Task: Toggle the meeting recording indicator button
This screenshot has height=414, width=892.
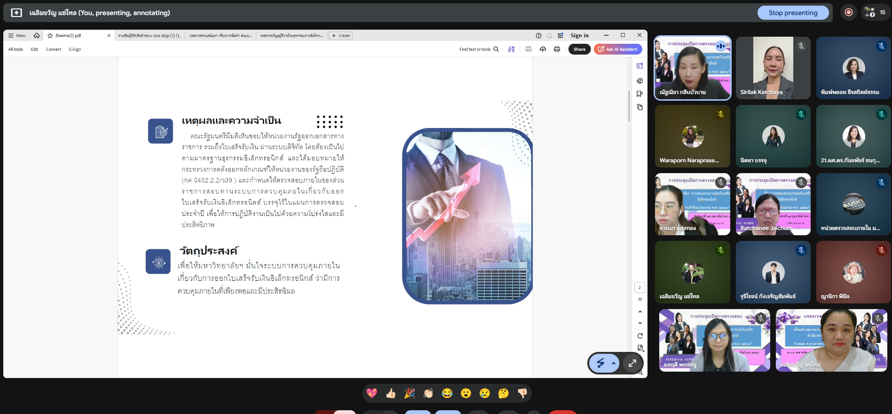Action: [x=849, y=13]
